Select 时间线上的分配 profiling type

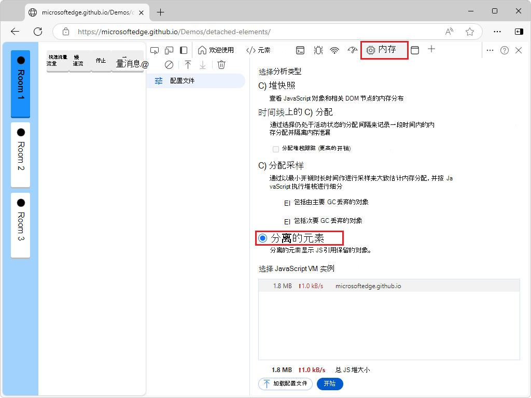(295, 112)
